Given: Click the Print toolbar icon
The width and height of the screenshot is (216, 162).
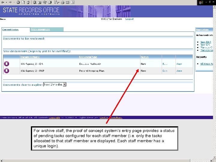Looking at the screenshot, I should pos(62,2).
